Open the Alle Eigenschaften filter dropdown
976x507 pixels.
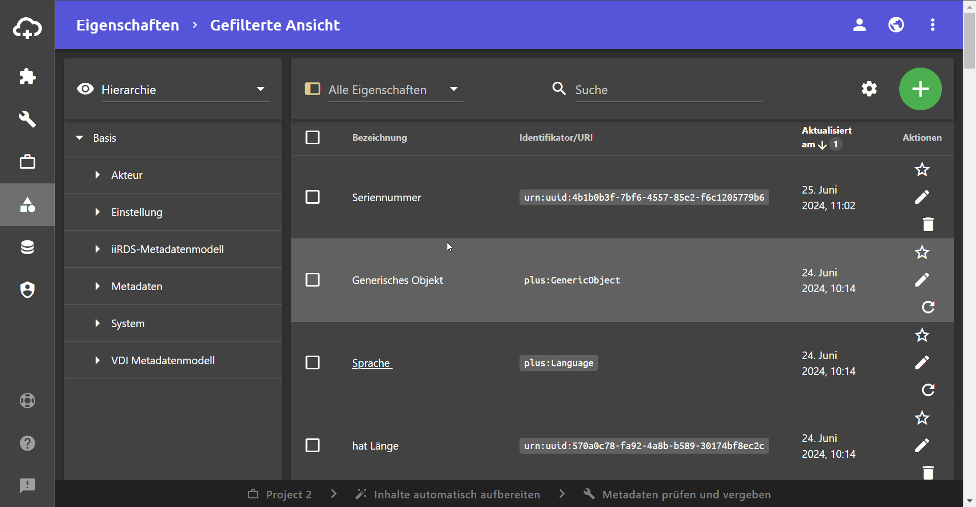[x=395, y=90]
